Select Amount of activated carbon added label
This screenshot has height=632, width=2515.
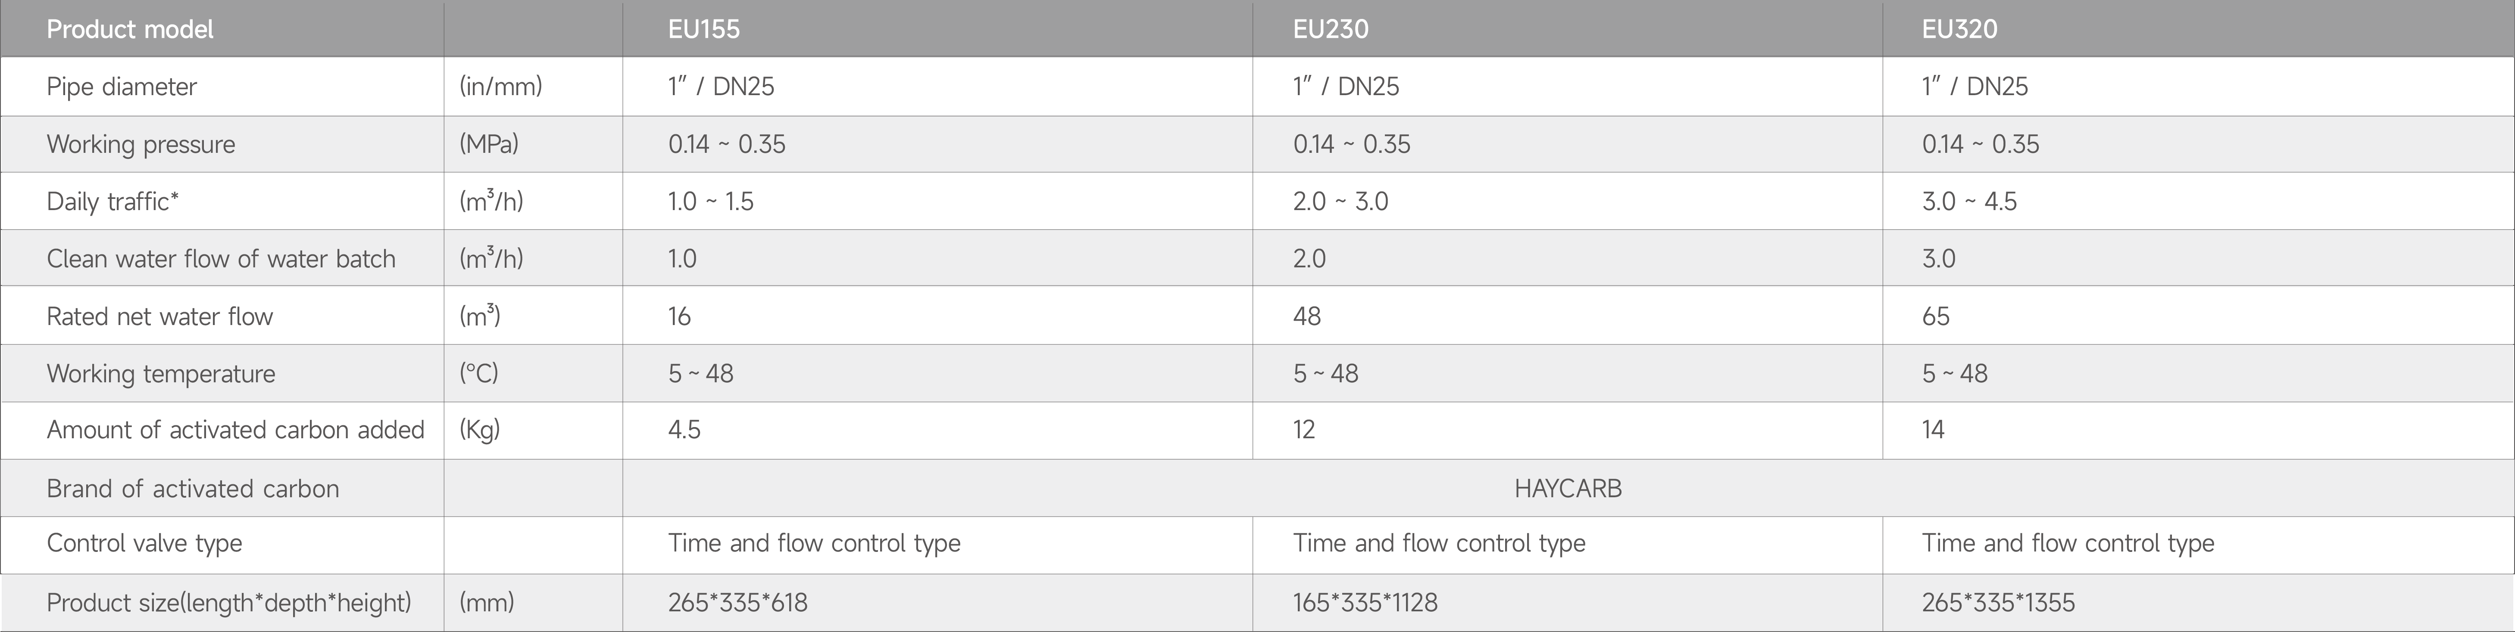pyautogui.click(x=235, y=430)
